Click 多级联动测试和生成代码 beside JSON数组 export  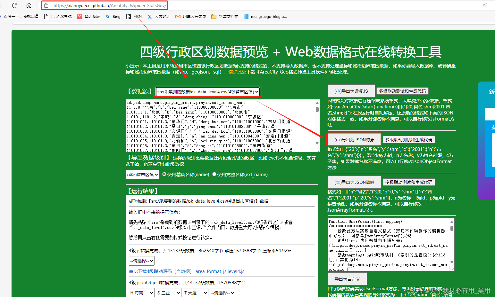(409, 182)
